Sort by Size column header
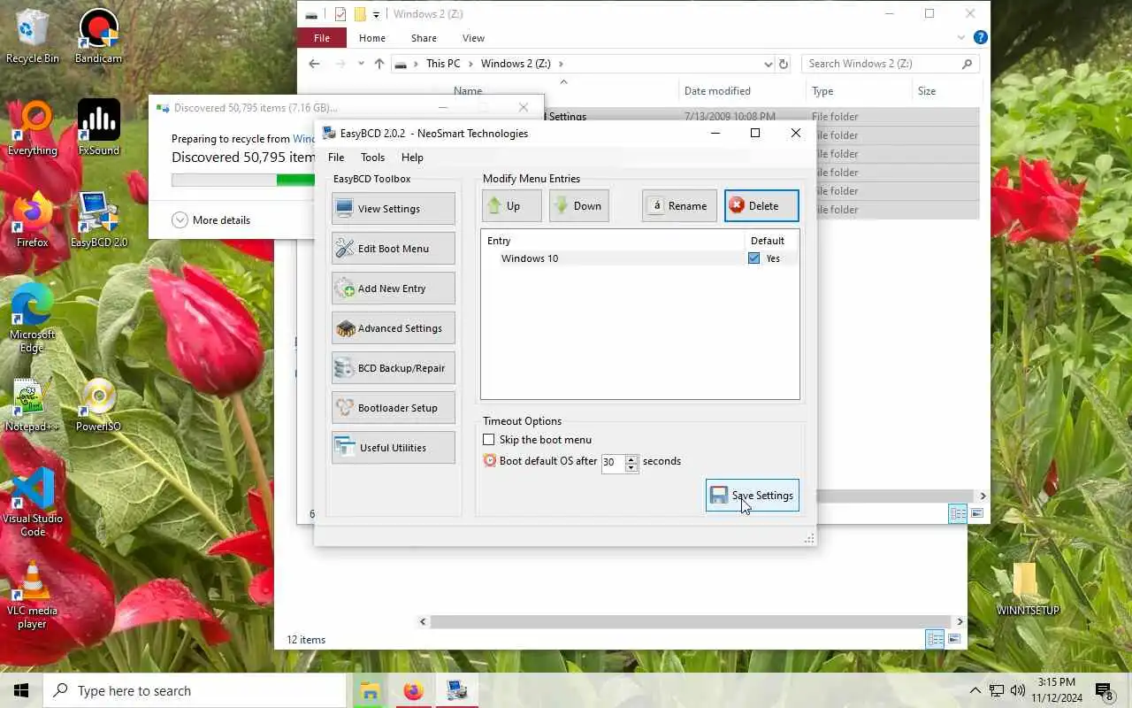 coord(927,91)
